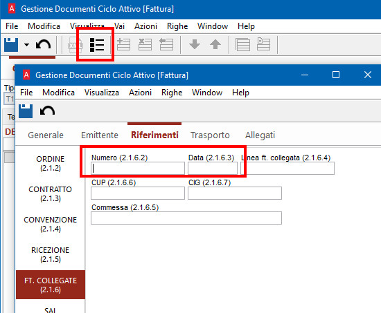381x313 pixels.
Task: Open Modifica menu in front window
Action: click(x=59, y=93)
